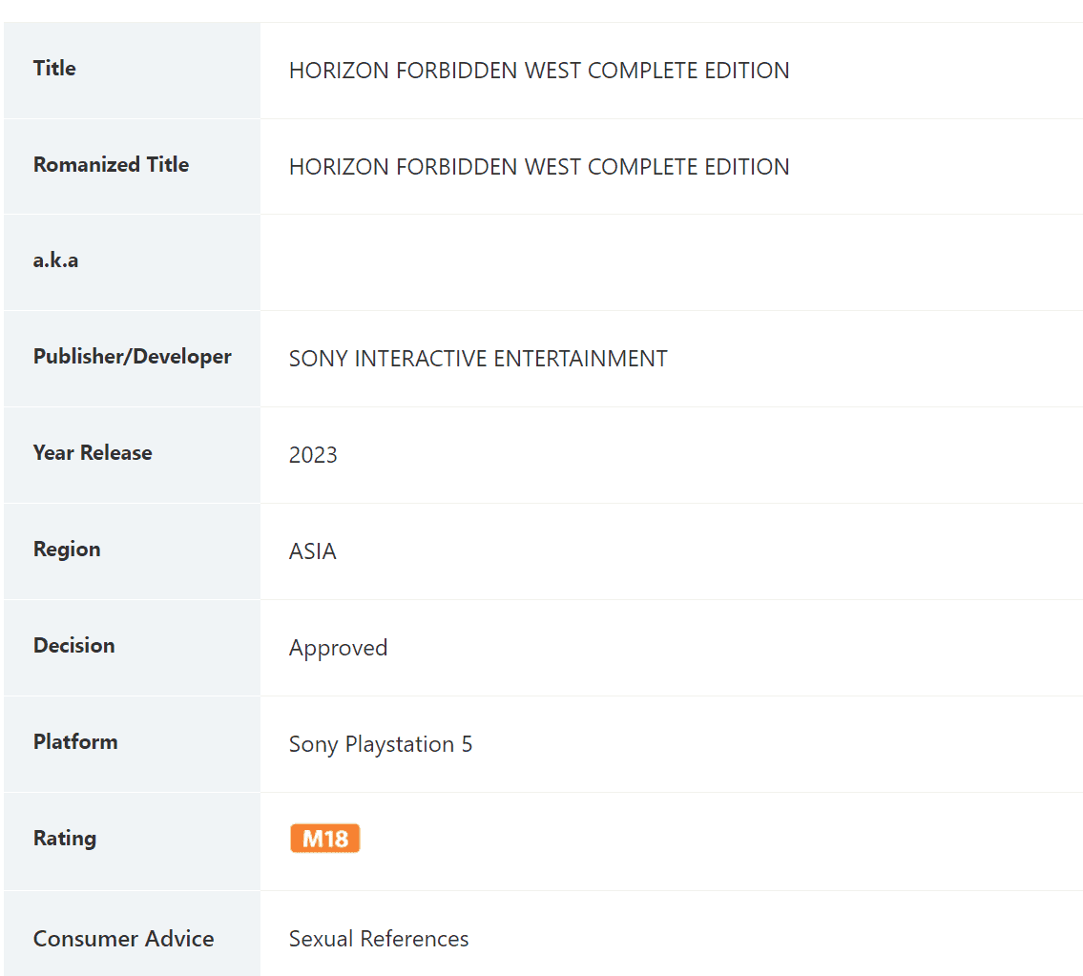Click the "Publisher/Developer" label
The image size is (1083, 976).
(132, 357)
